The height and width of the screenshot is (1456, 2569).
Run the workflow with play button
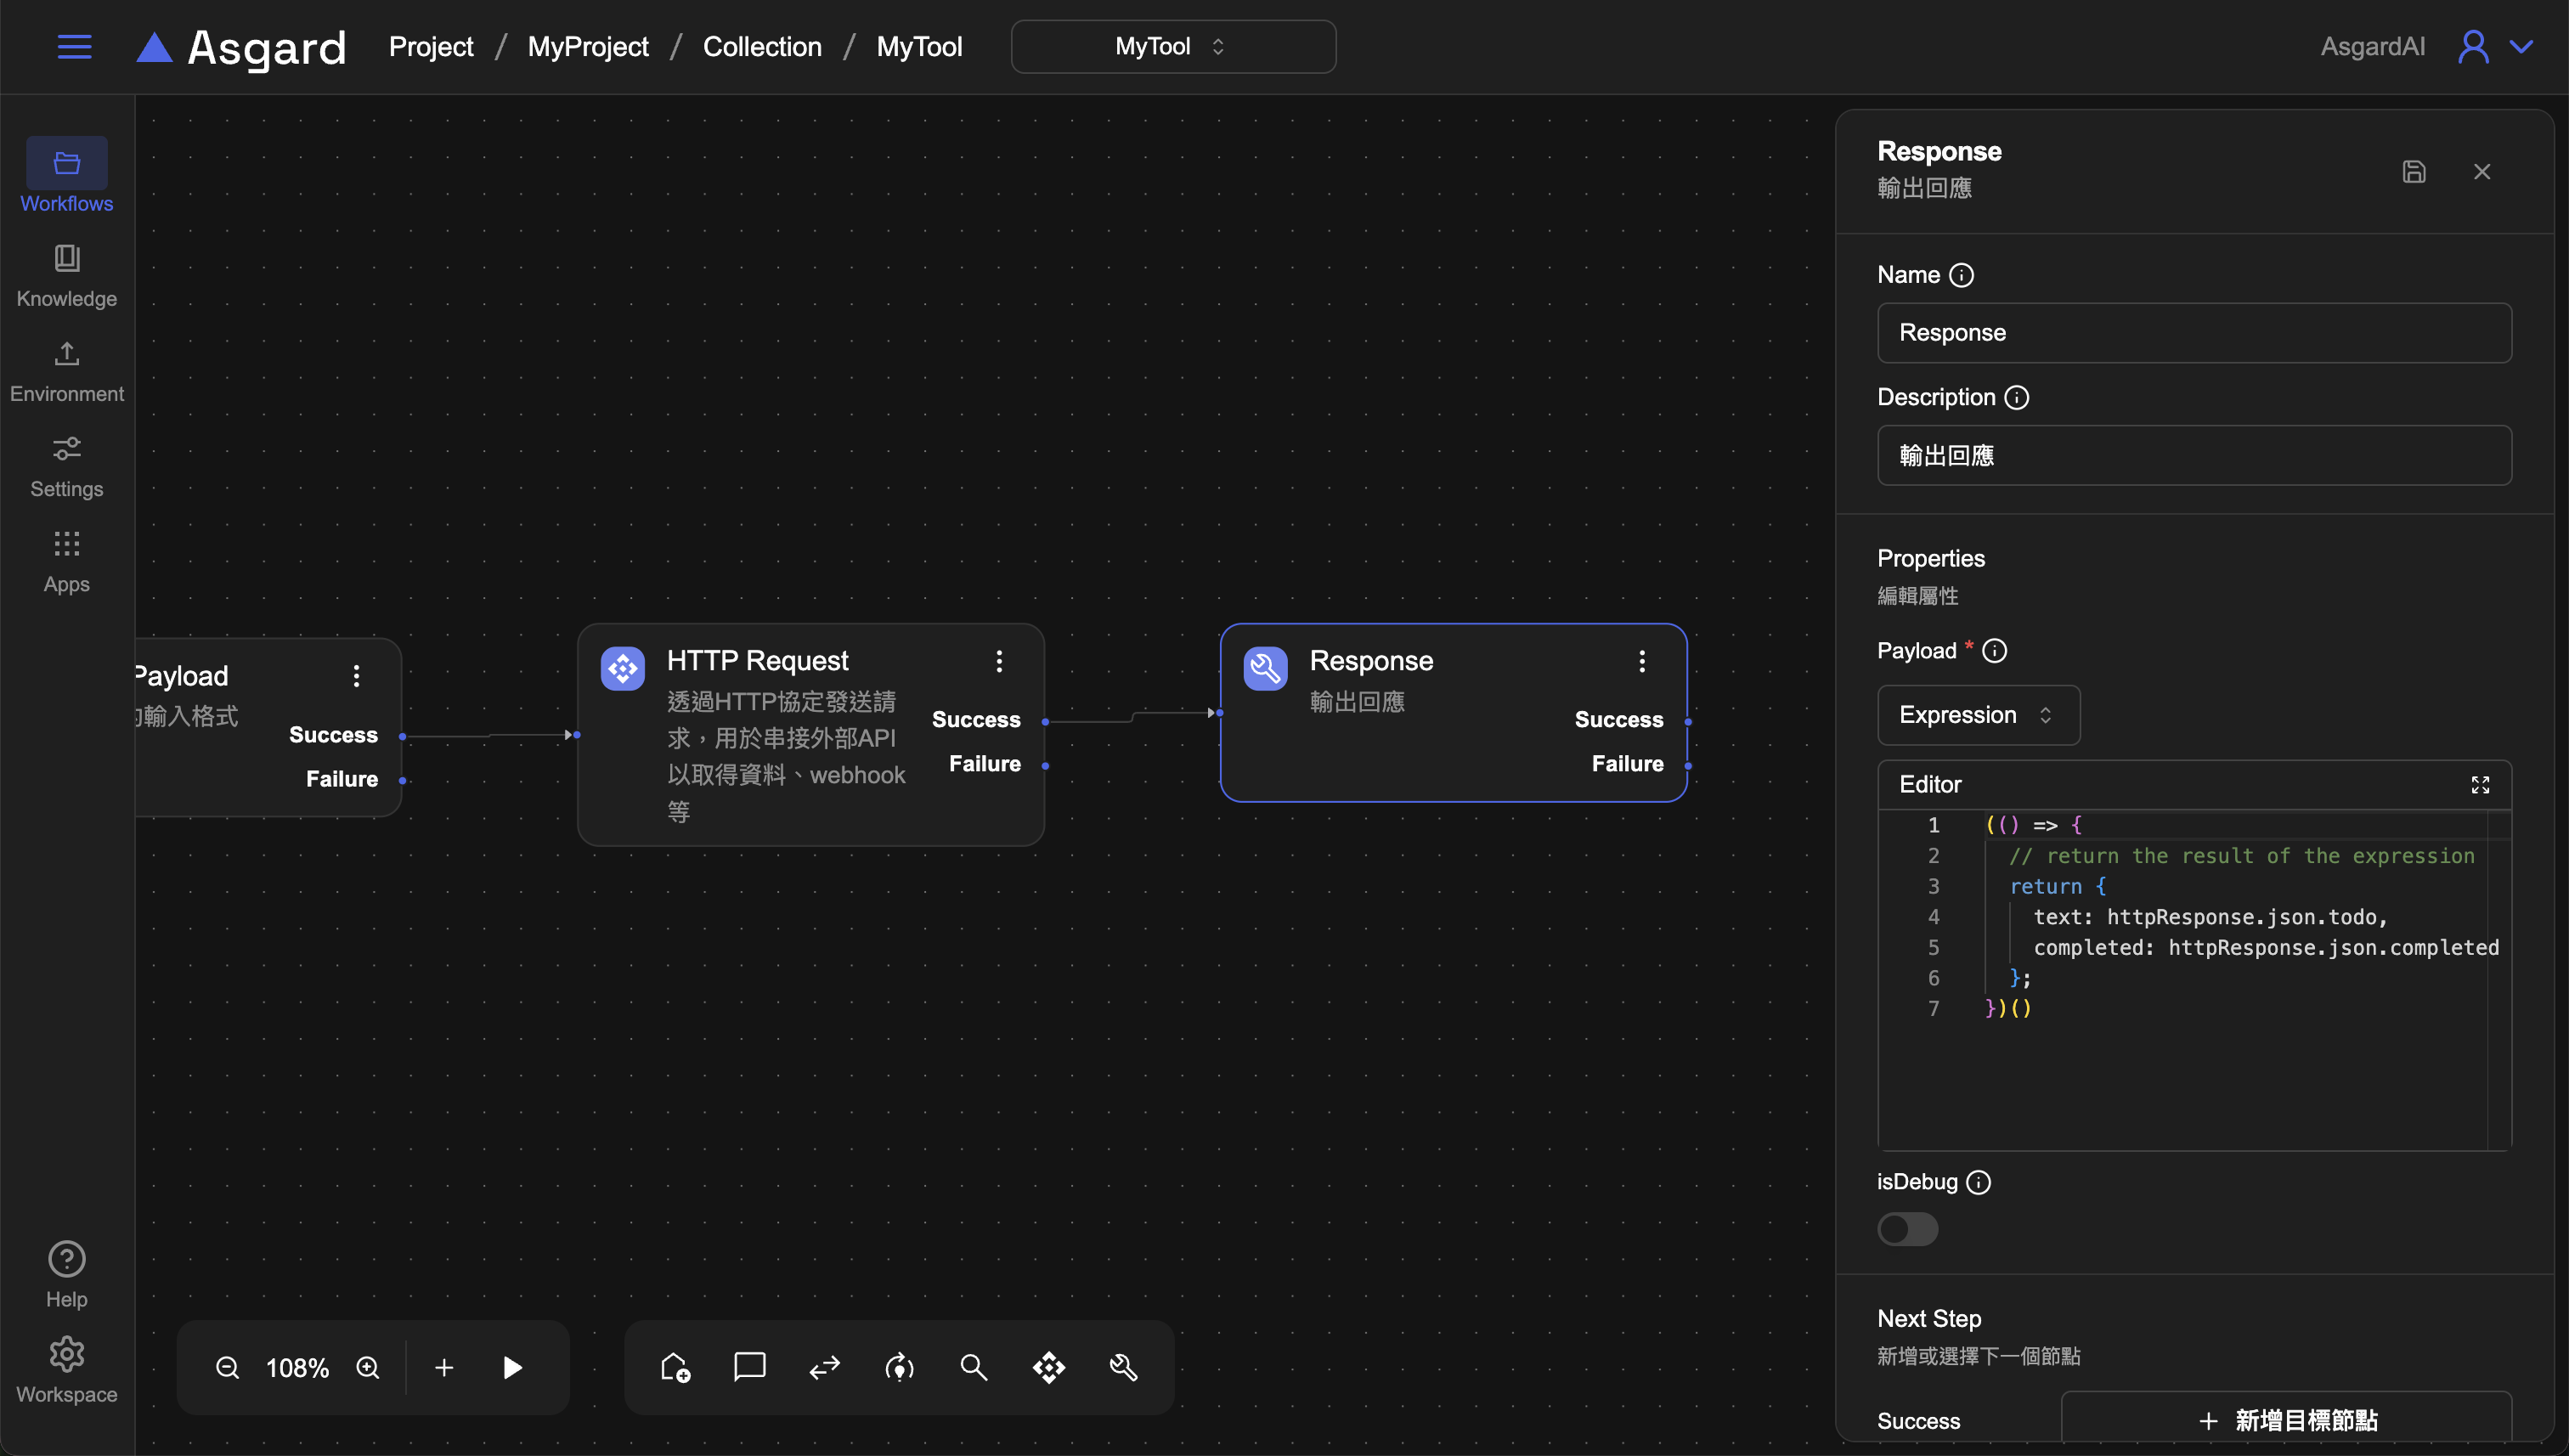(512, 1367)
